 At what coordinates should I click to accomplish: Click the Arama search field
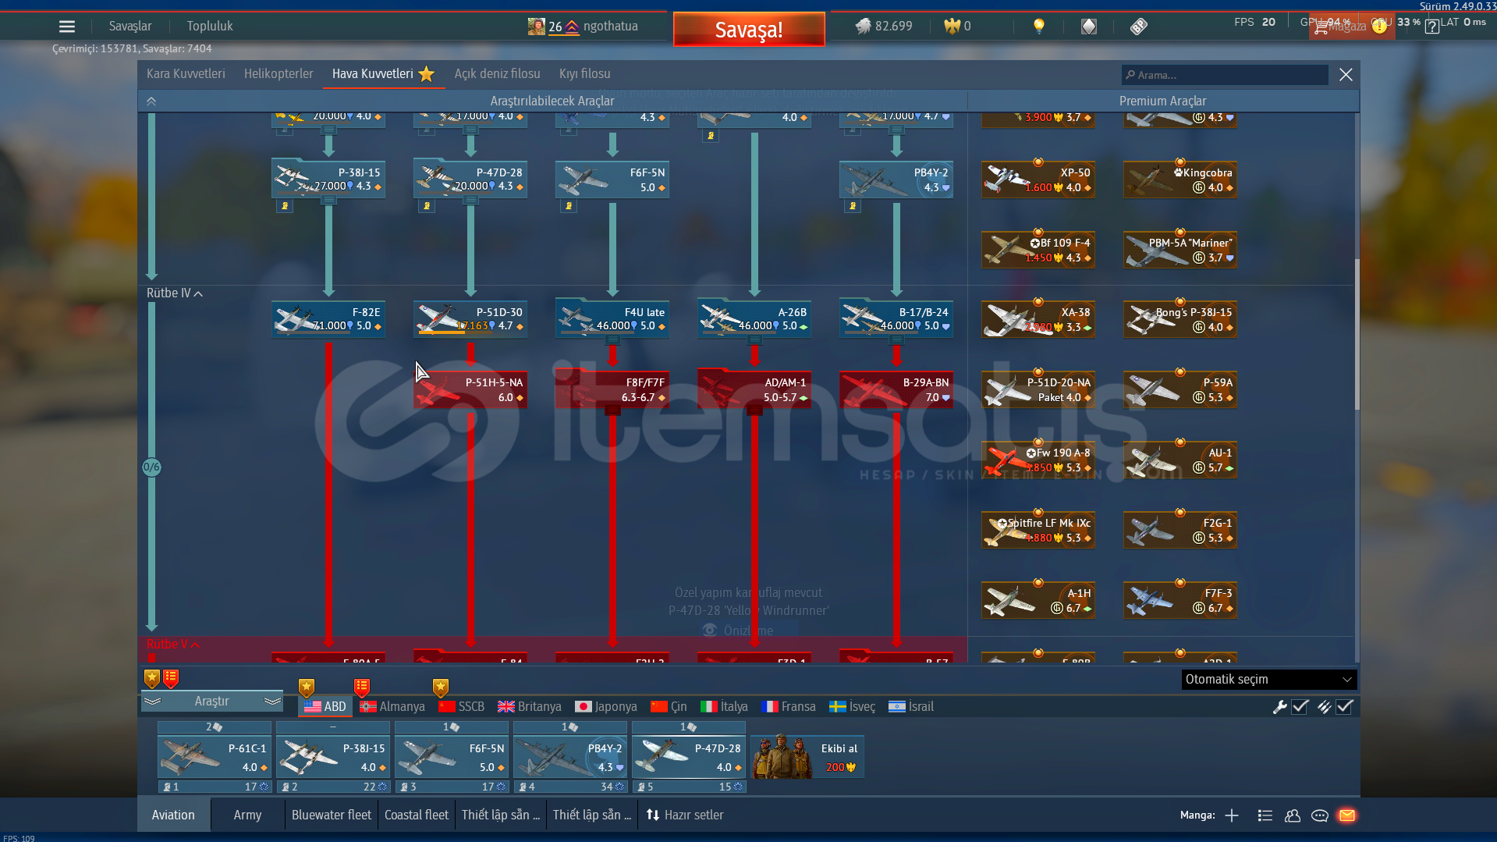pos(1225,75)
